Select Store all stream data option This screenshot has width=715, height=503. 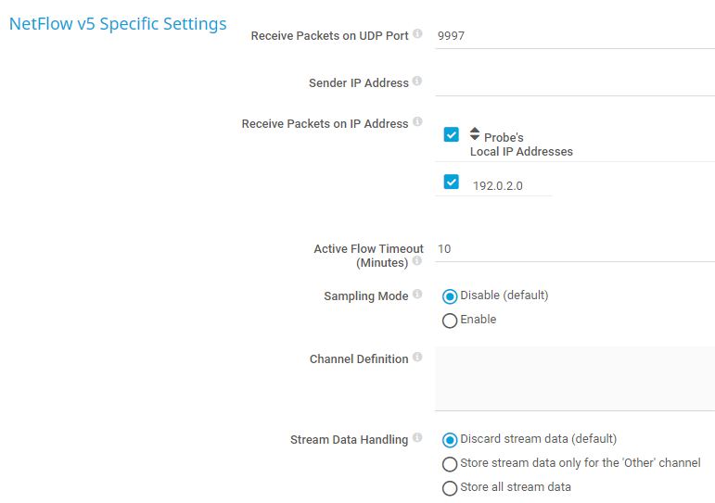tap(450, 488)
